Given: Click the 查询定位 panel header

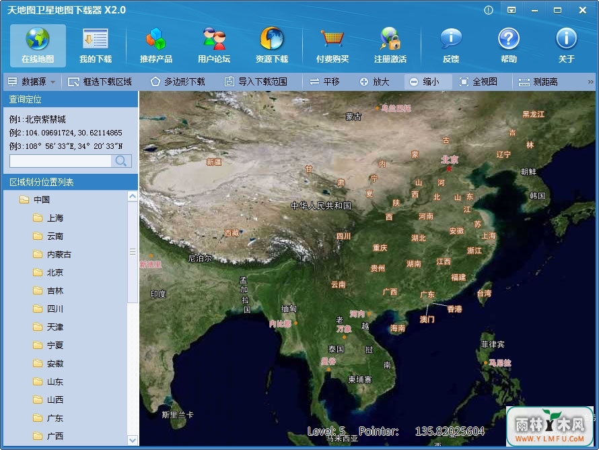Looking at the screenshot, I should pyautogui.click(x=71, y=100).
